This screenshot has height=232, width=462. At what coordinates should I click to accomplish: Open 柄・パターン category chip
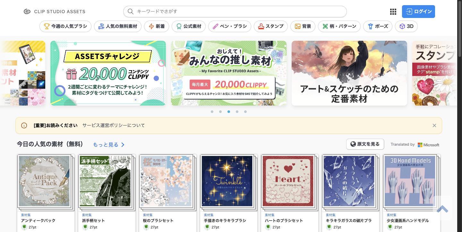(339, 26)
